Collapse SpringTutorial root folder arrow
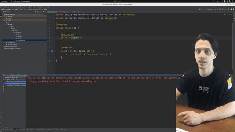This screenshot has height=132, width=235. pyautogui.click(x=3, y=14)
